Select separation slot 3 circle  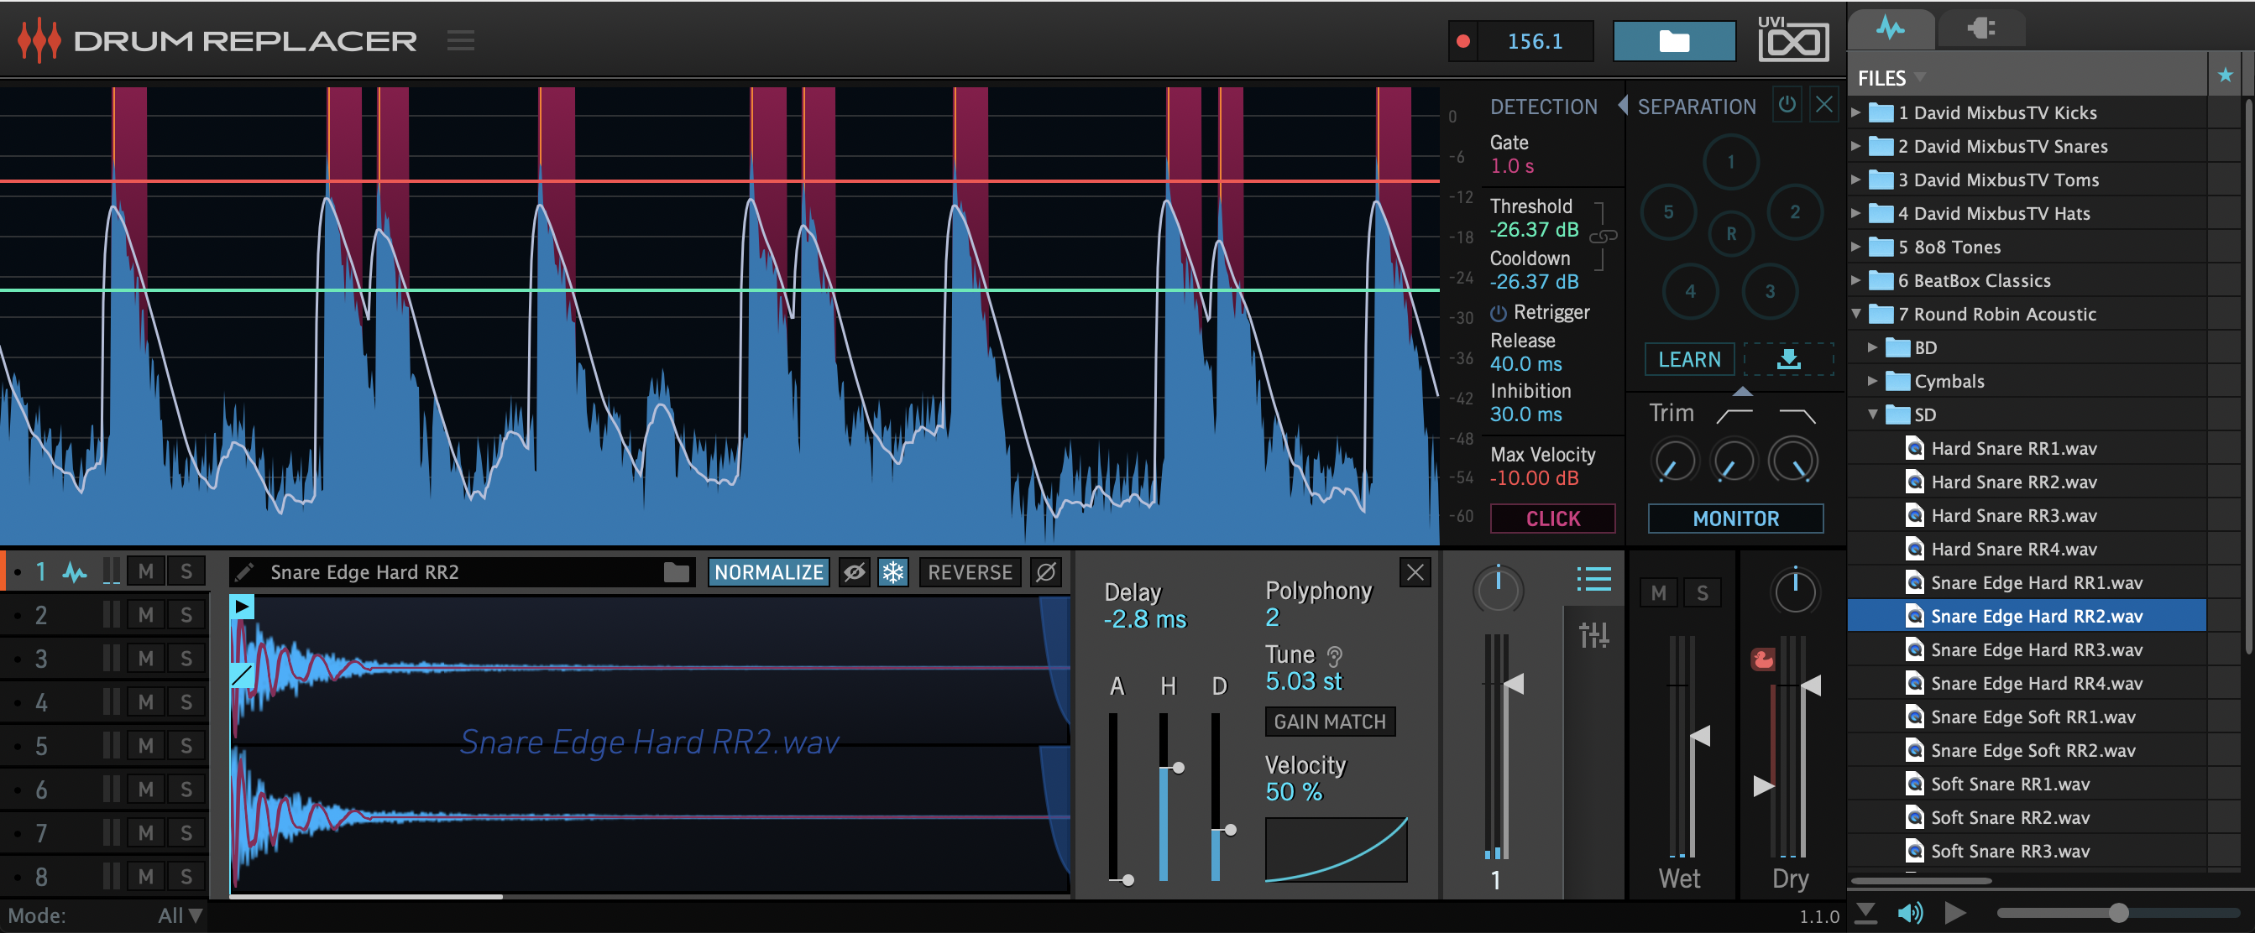pos(1769,291)
